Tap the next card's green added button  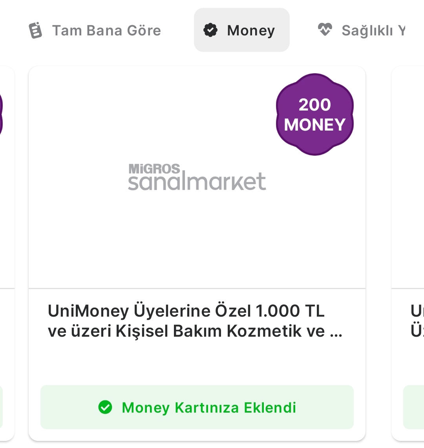pyautogui.click(x=414, y=407)
